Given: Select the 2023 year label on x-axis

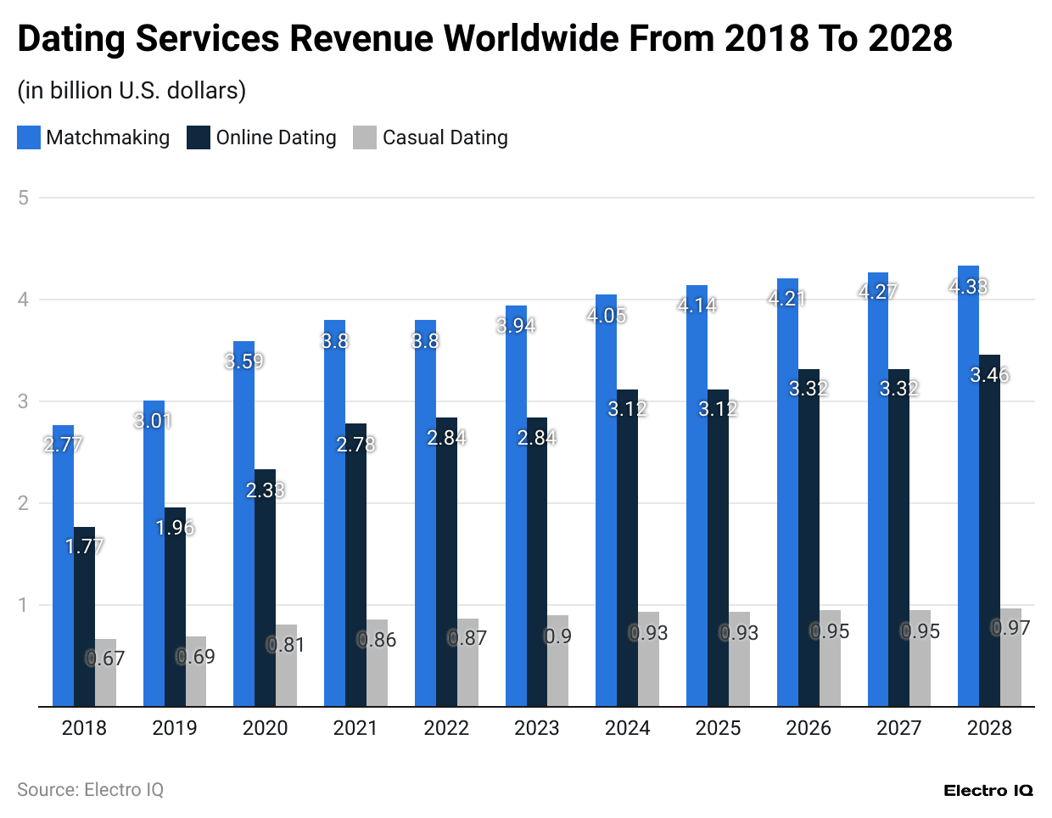Looking at the screenshot, I should pos(536,728).
